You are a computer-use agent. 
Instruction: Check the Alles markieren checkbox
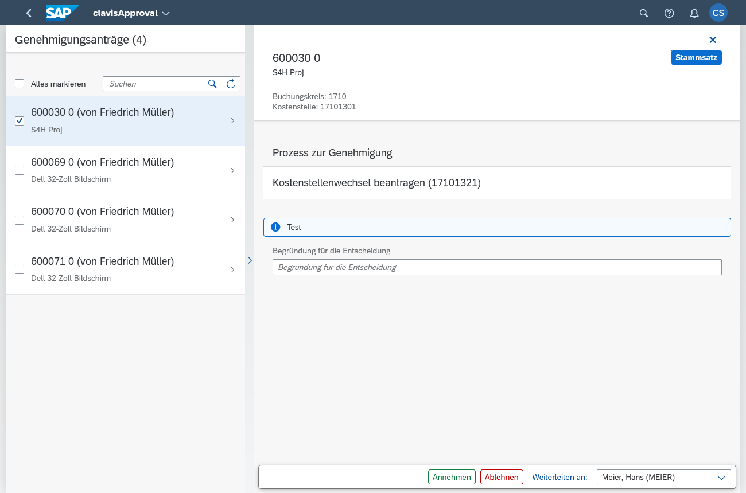[x=20, y=84]
